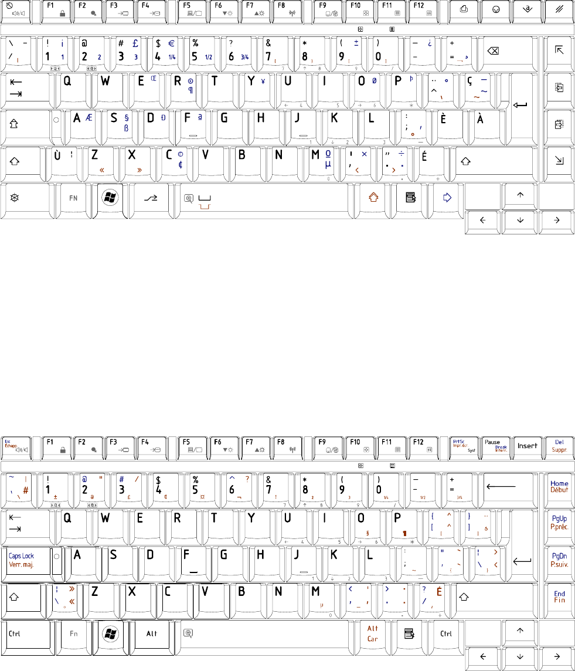Click the End key showing a diagonal arrow icon
The image size is (575, 671).
(x=559, y=164)
